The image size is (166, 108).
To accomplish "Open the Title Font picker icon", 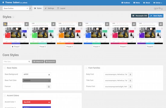I will [x=130, y=80].
